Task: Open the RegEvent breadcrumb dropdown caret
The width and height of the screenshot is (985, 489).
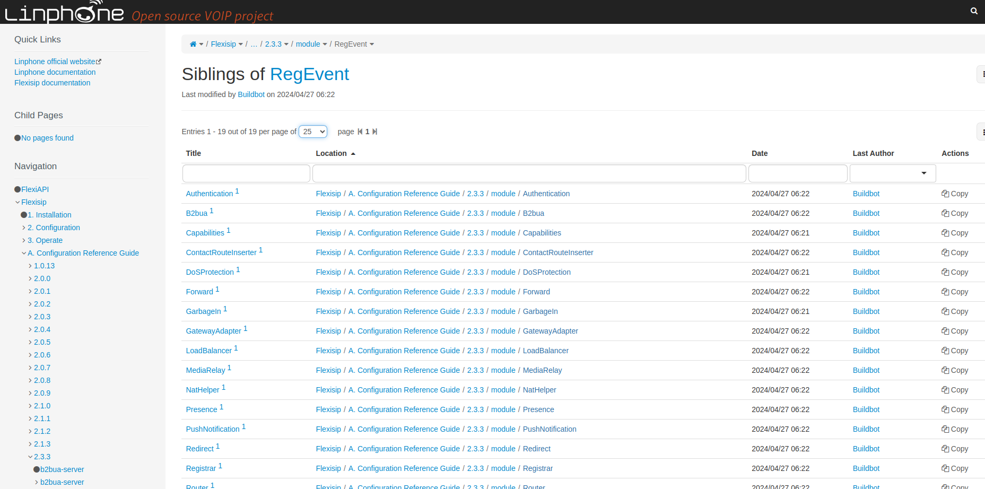Action: [372, 45]
